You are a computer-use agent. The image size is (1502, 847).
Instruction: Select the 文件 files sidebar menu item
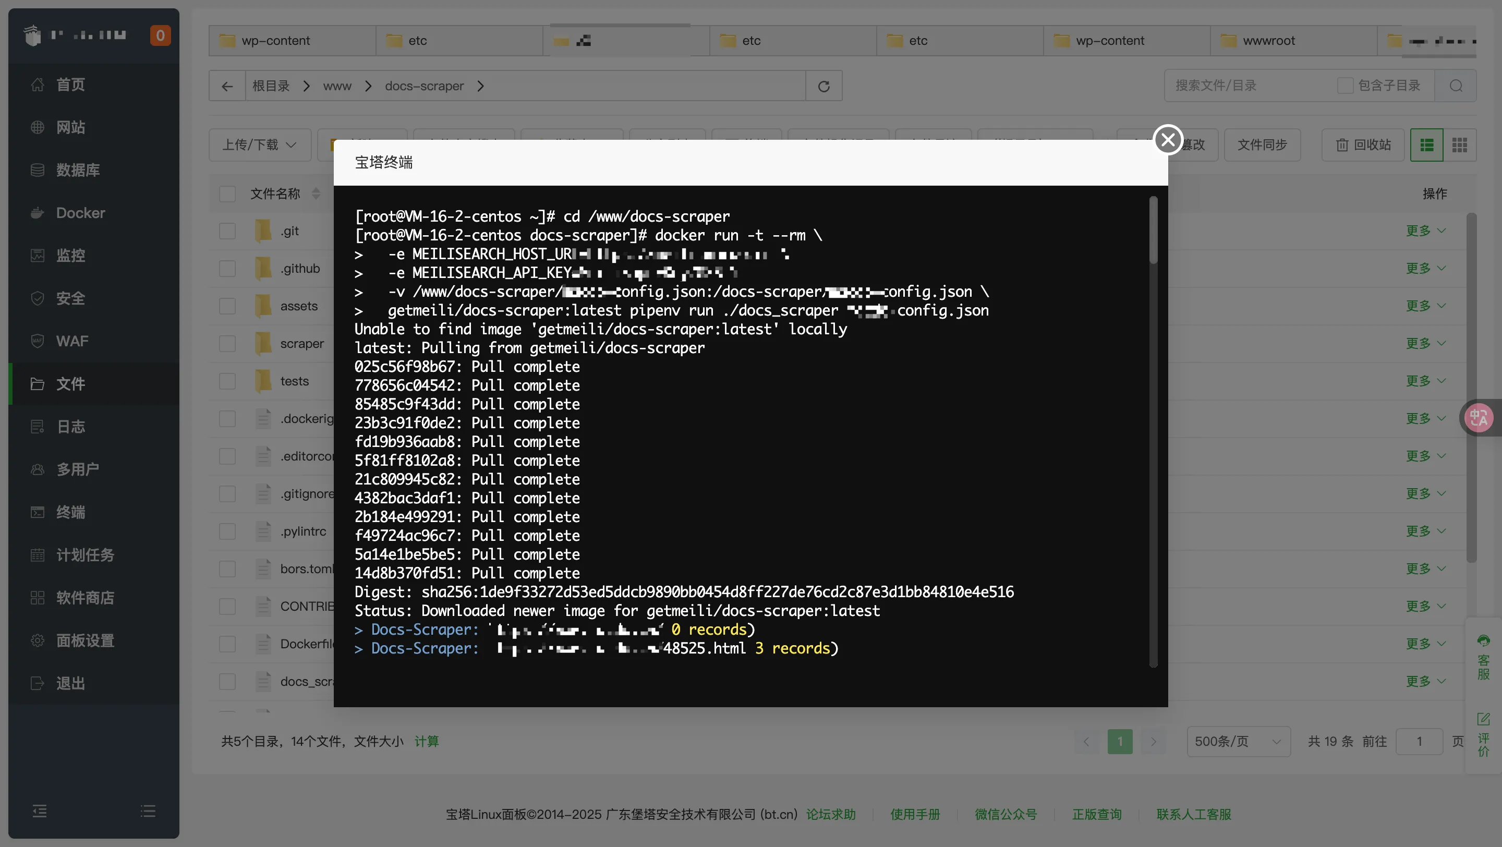click(x=93, y=383)
